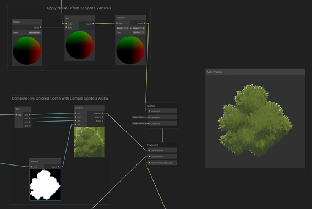
Task: Click the Fragment context label
Action: (153, 145)
